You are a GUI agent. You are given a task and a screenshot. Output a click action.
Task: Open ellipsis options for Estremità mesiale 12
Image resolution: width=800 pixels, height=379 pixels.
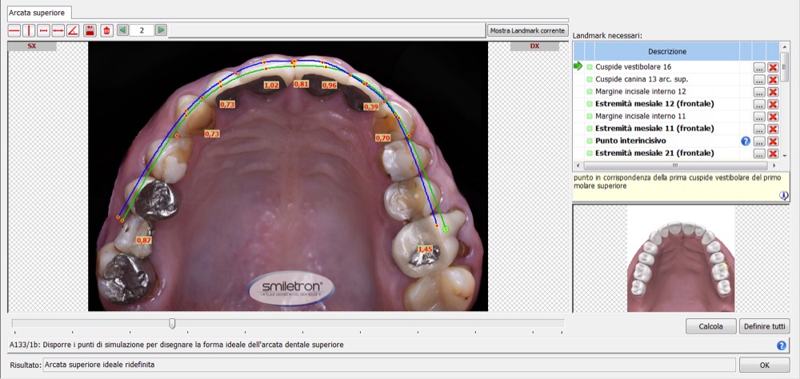pyautogui.click(x=759, y=104)
